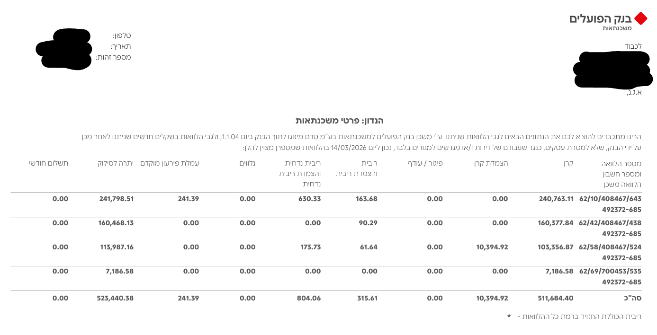Screen dimensions: 657x335
Task: Click the 'פיגור / עודף' column header
Action: click(x=425, y=163)
